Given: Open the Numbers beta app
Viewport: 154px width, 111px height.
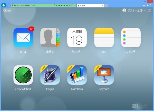Looking at the screenshot, I should click(77, 75).
